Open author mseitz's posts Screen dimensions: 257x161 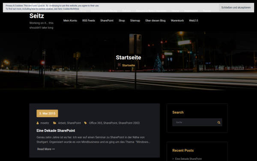coord(45,123)
